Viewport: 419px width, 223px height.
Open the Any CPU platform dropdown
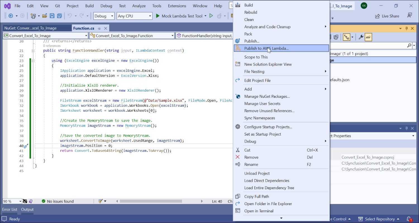(x=134, y=16)
